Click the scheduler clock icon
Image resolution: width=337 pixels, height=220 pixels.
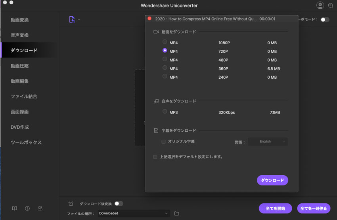71,203
